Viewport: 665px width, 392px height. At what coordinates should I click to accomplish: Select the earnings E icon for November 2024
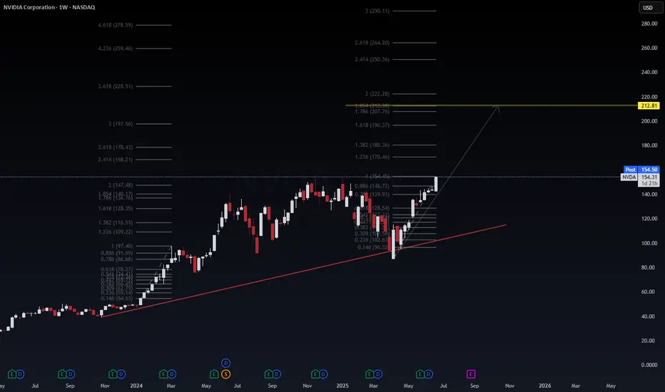(x=315, y=374)
